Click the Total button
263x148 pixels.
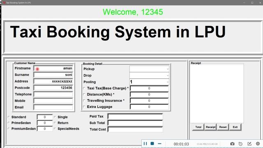tap(198, 127)
